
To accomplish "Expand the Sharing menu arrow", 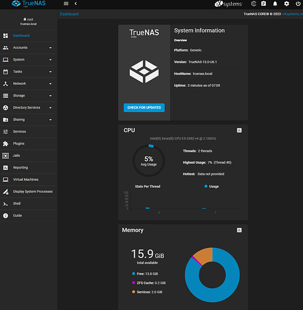I will [50, 120].
